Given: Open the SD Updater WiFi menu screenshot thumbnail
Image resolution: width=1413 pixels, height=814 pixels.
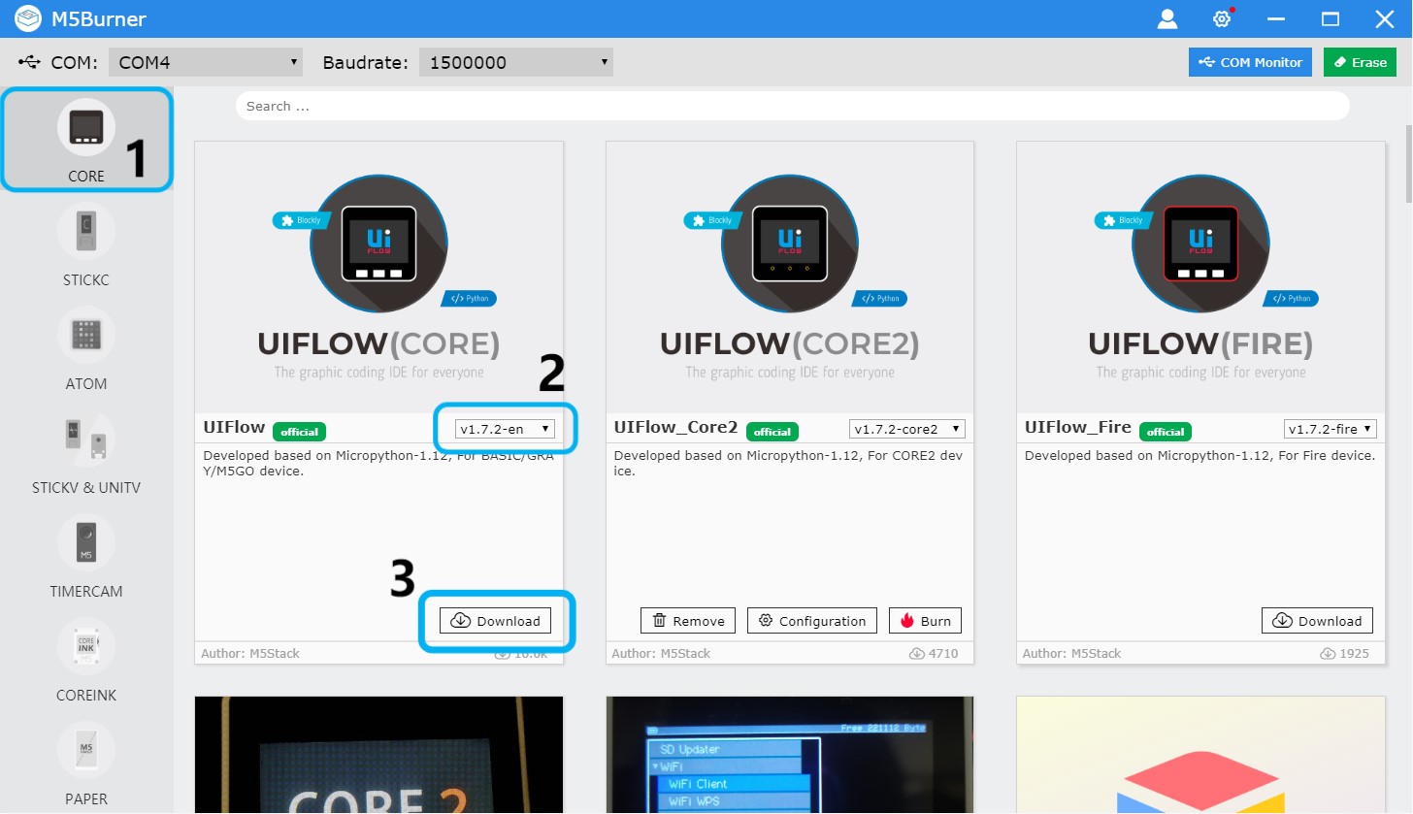Looking at the screenshot, I should 790,755.
